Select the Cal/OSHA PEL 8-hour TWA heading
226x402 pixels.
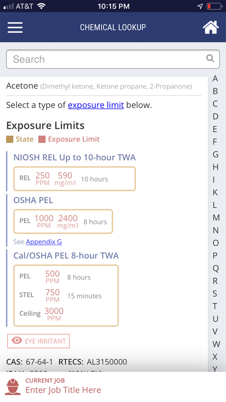[x=66, y=256]
